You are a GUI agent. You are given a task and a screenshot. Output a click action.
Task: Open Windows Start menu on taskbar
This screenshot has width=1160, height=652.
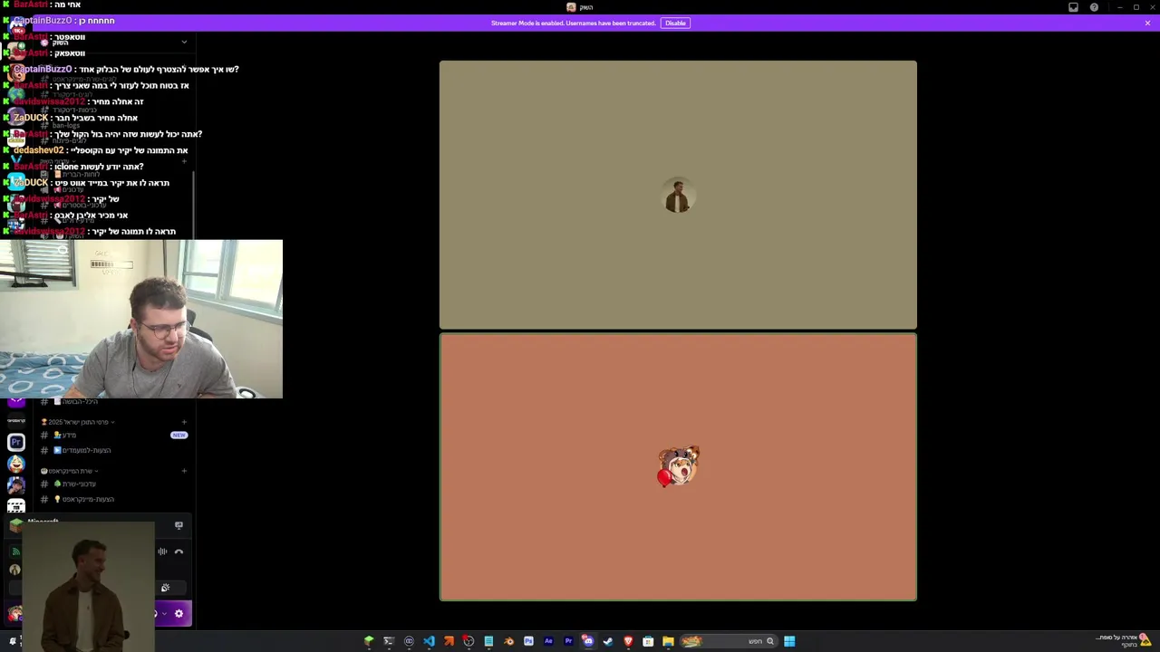[x=789, y=641]
